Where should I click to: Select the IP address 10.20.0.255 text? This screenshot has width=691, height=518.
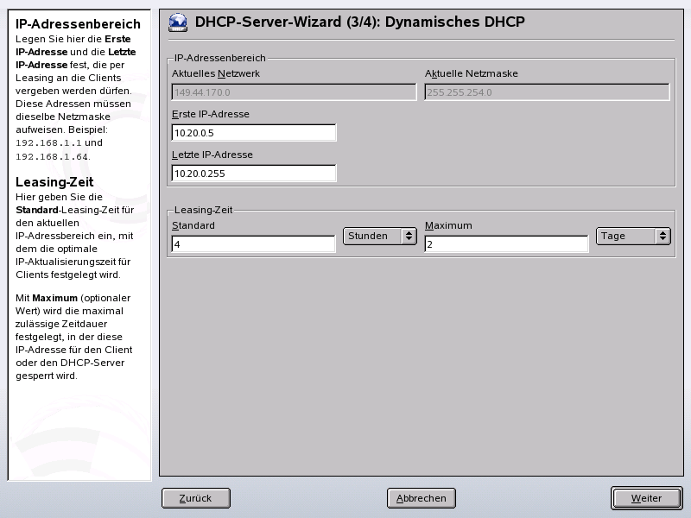click(198, 173)
